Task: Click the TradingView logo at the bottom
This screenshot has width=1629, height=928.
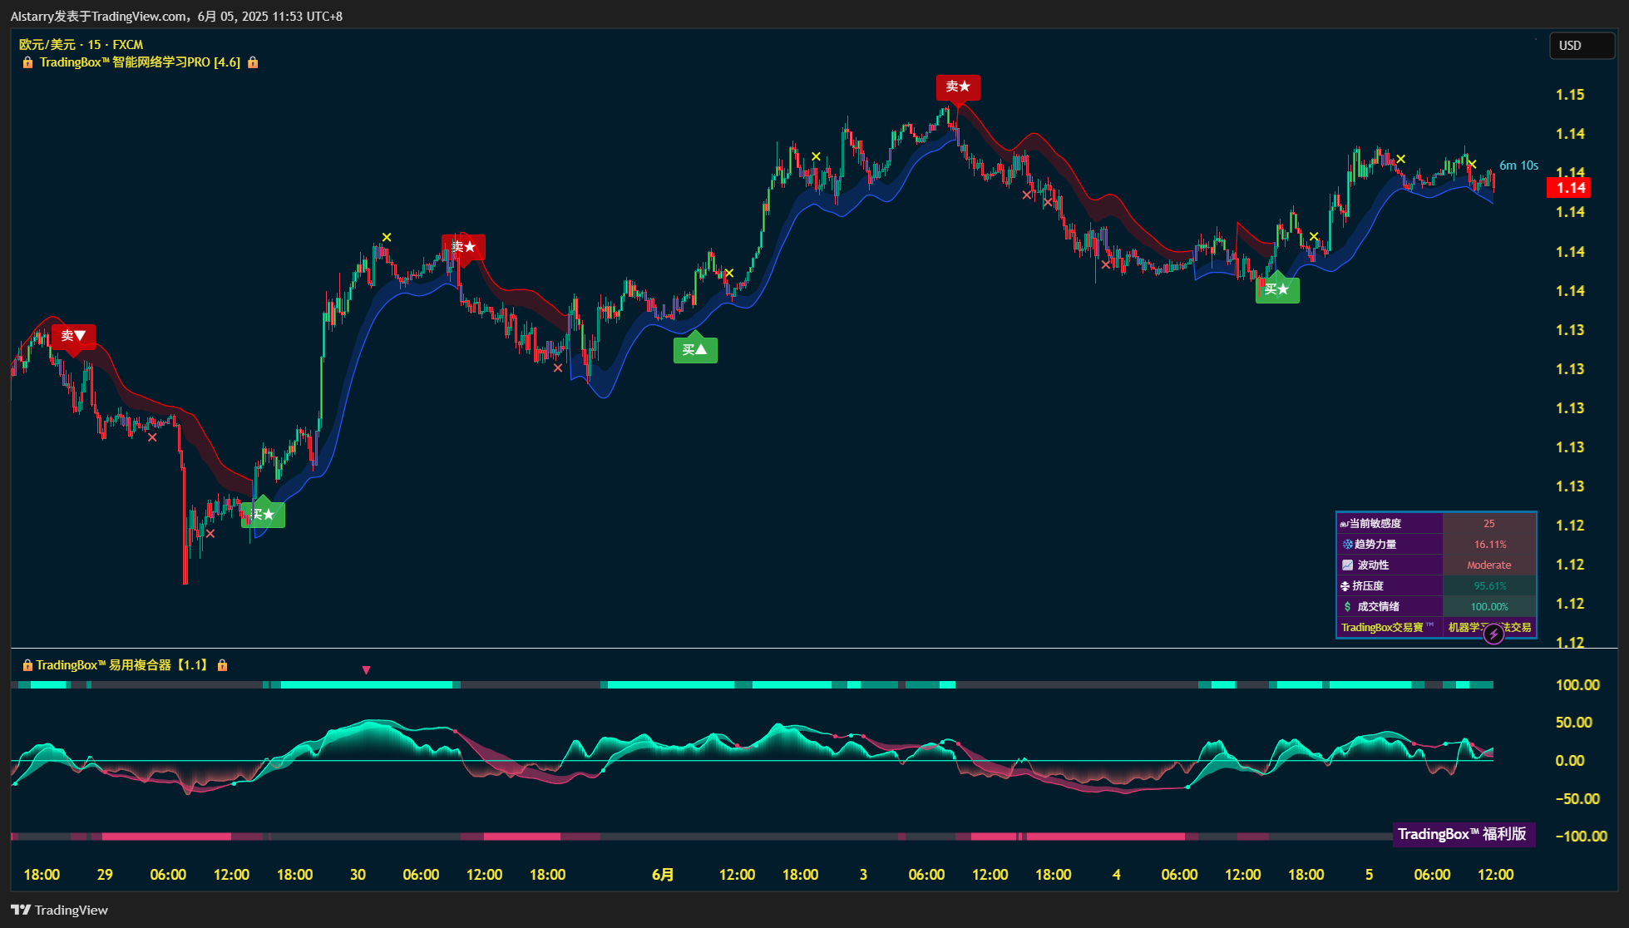Action: coord(59,910)
